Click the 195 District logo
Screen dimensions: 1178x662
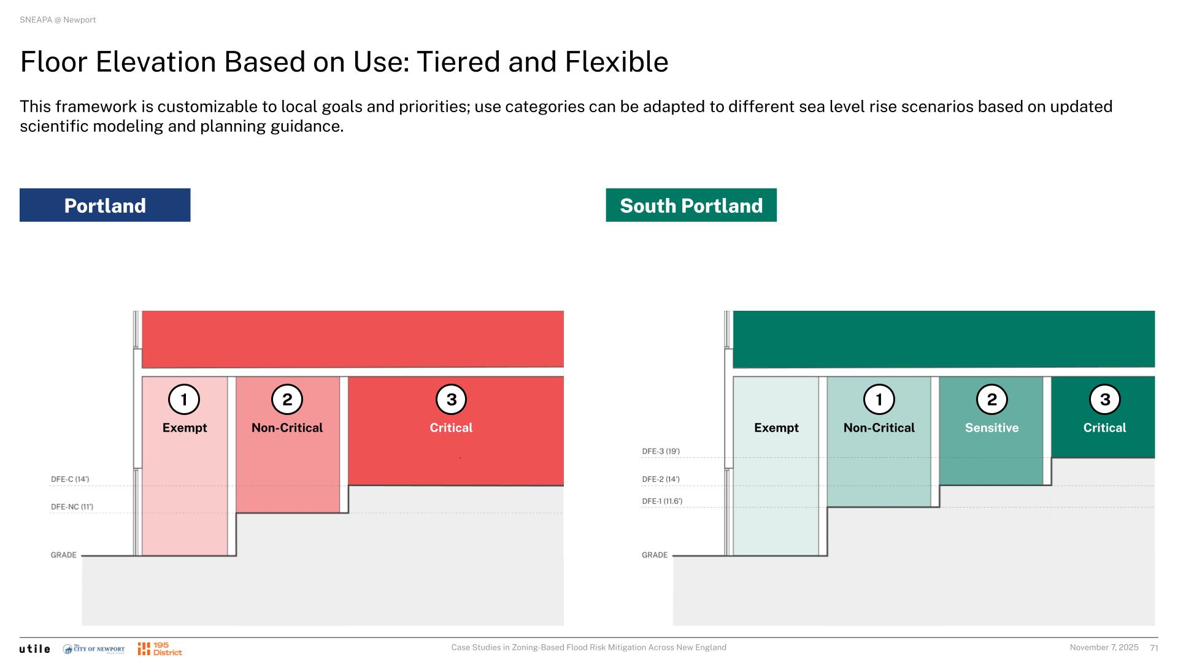click(x=160, y=649)
